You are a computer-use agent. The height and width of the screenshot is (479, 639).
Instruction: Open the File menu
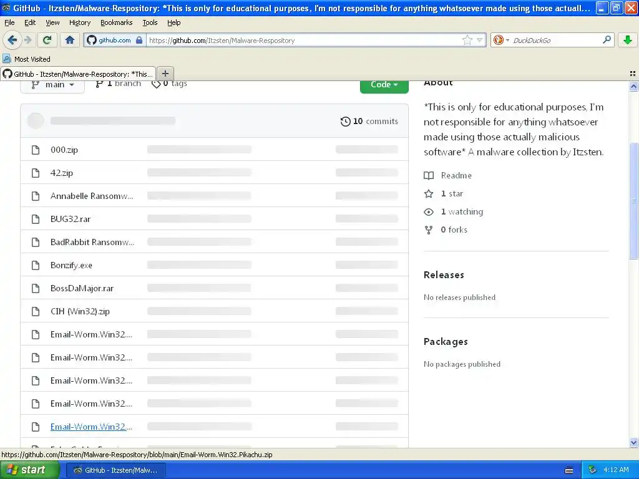[x=9, y=22]
